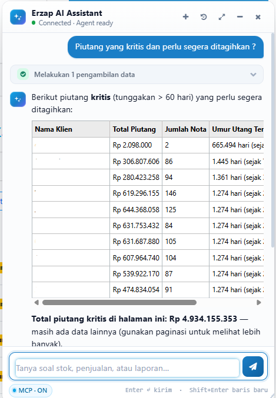
Task: Toggle the MCP · ON switch
Action: (31, 390)
